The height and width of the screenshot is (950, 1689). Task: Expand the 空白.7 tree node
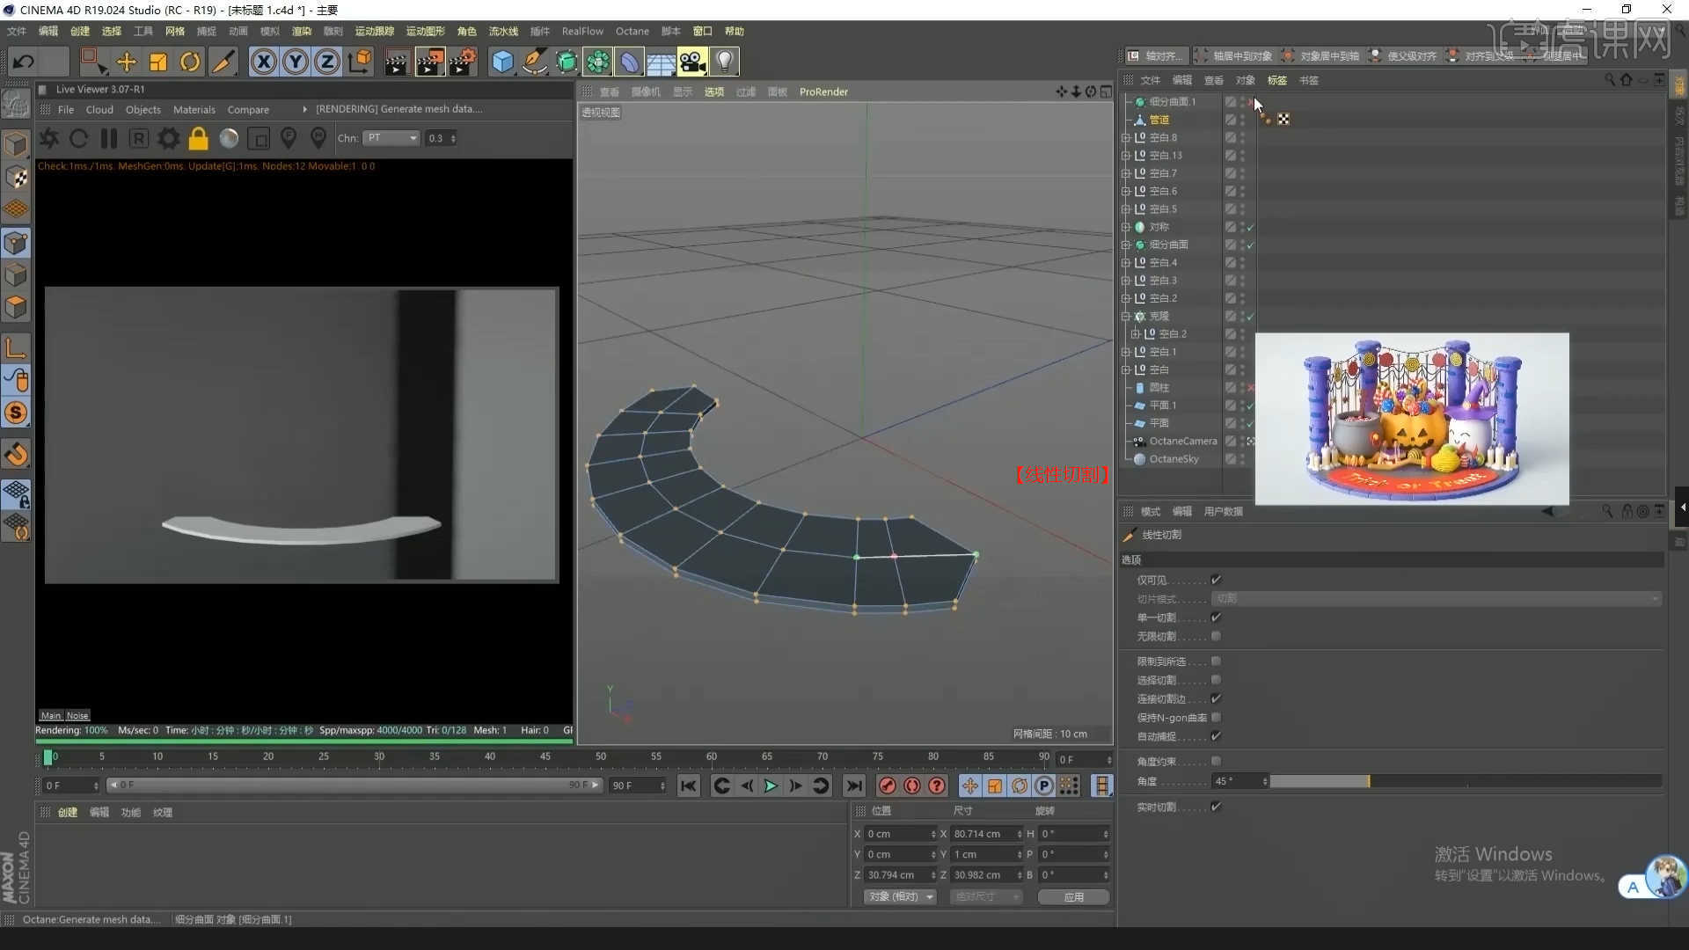1125,173
